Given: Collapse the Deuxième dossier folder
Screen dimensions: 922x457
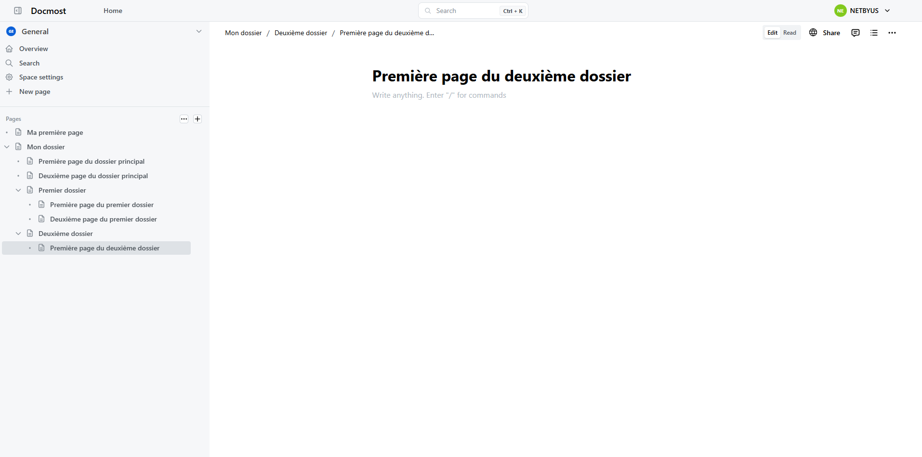Looking at the screenshot, I should (x=18, y=234).
